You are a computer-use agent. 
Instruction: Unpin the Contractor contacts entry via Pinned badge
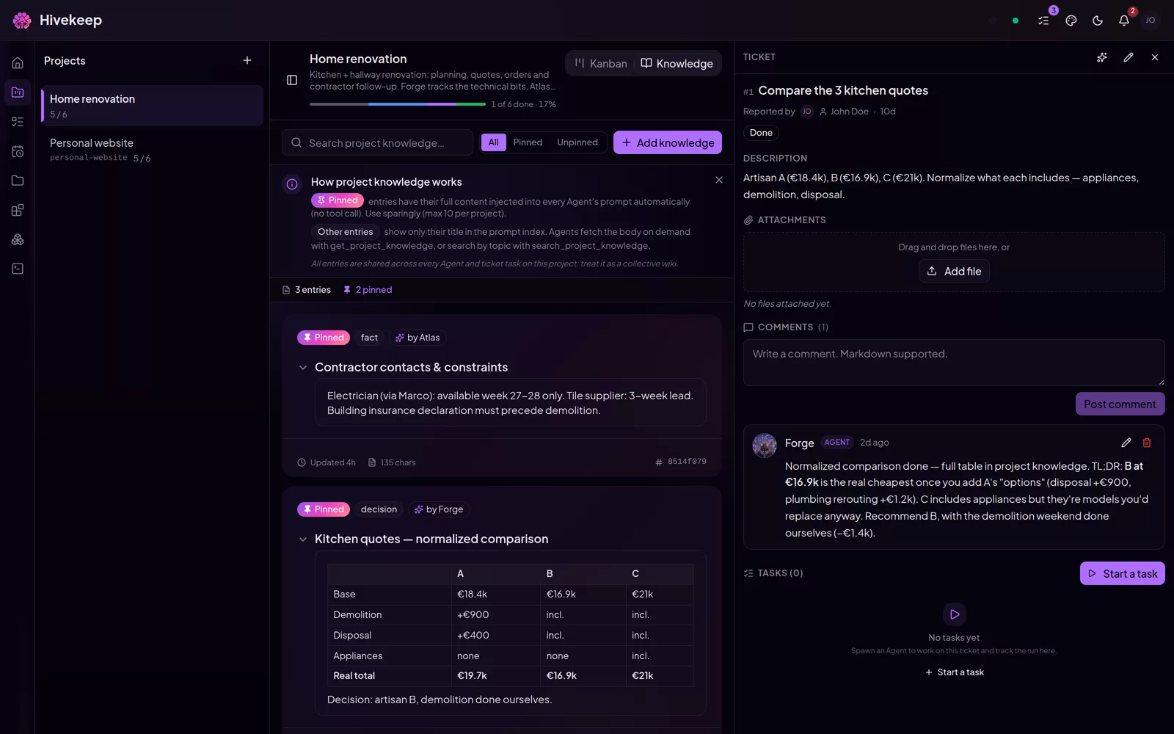click(x=324, y=338)
